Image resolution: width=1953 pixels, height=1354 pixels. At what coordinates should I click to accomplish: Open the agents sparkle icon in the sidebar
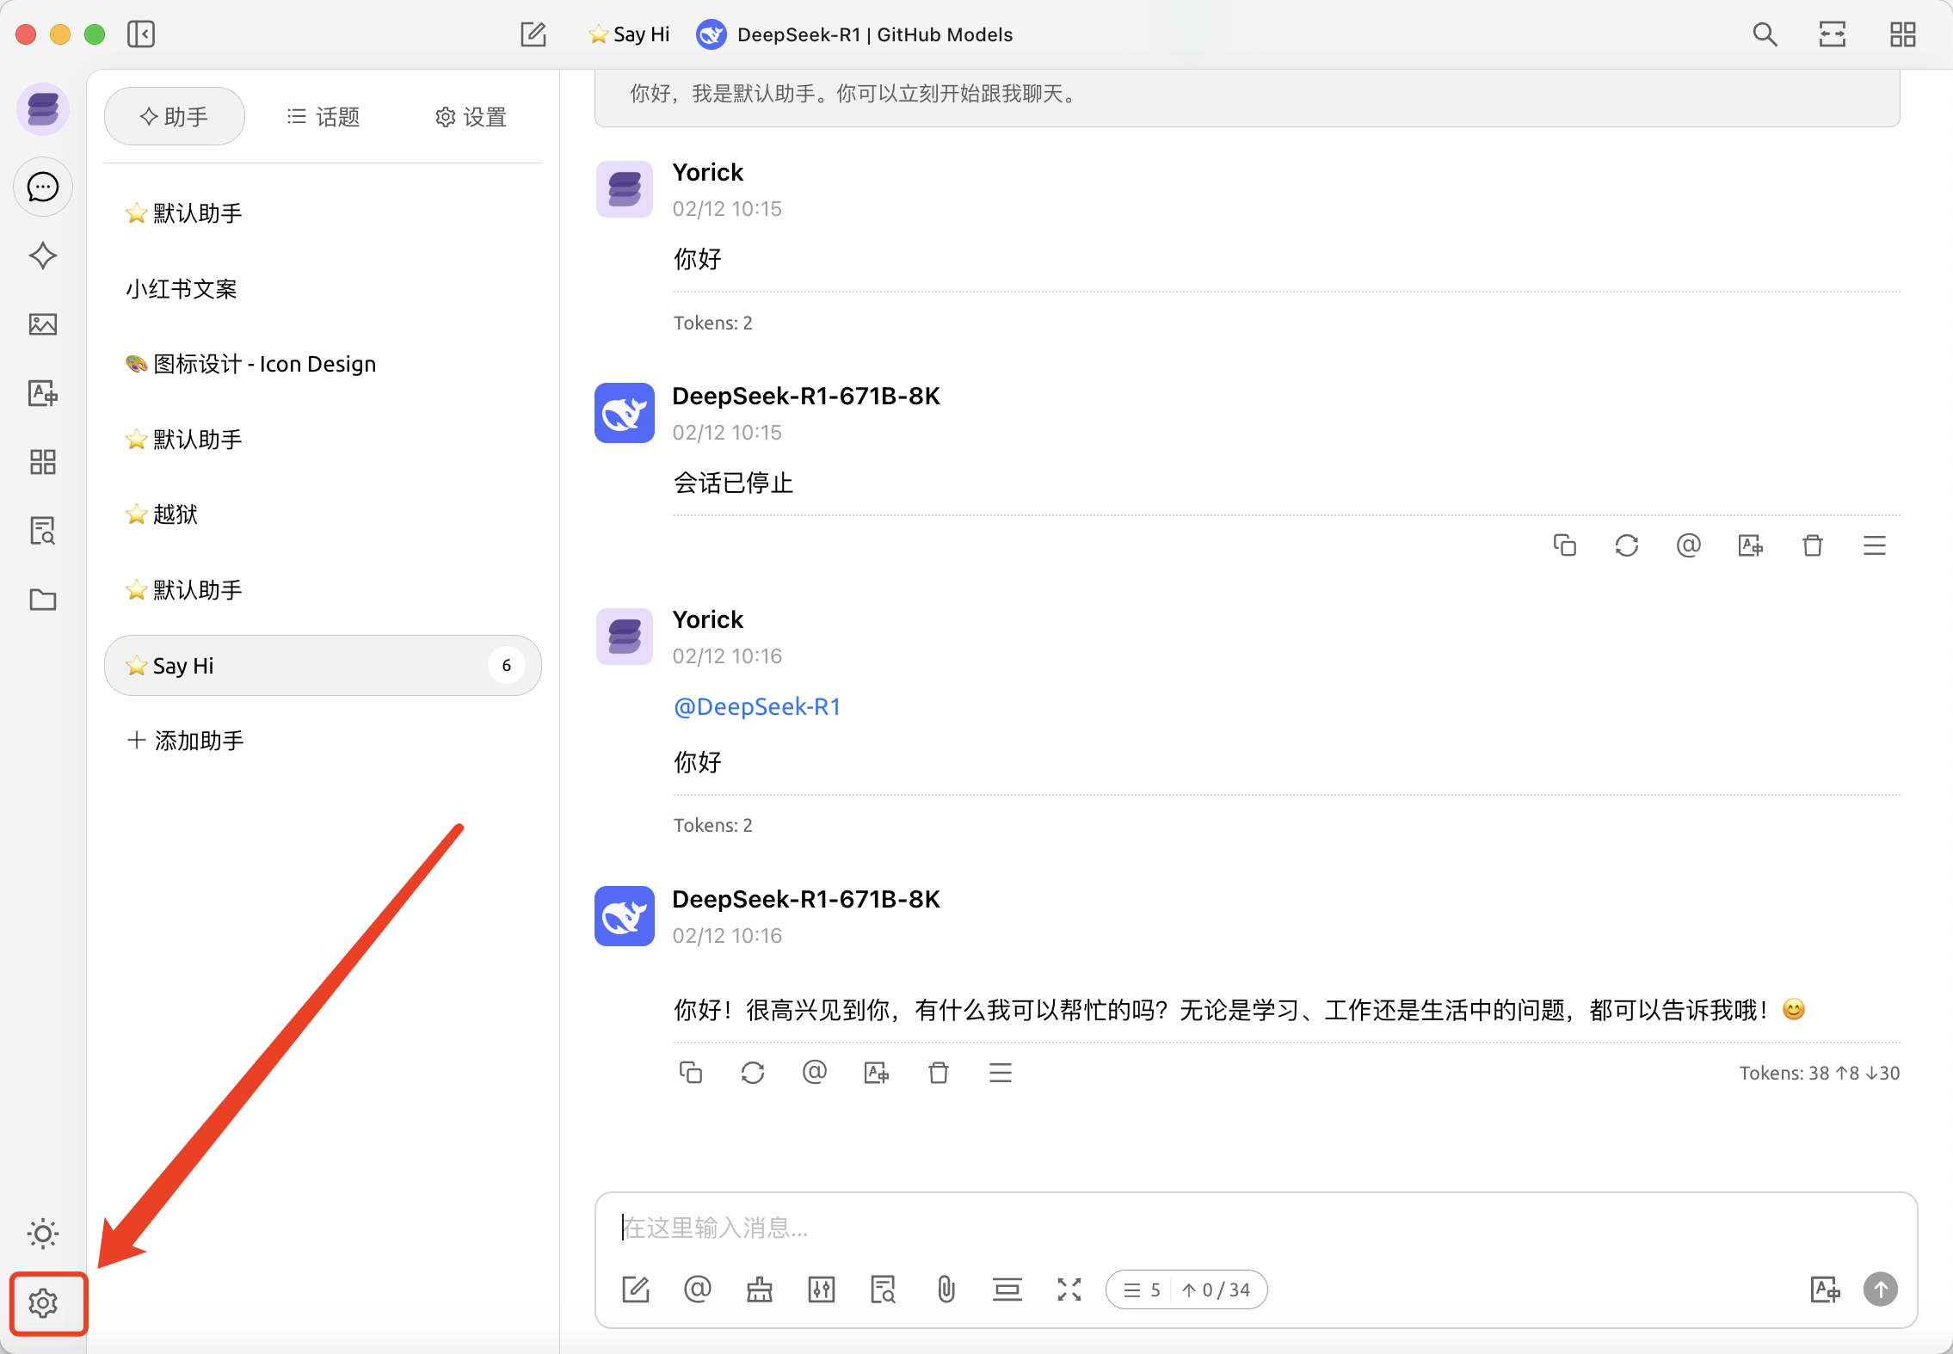[x=43, y=255]
